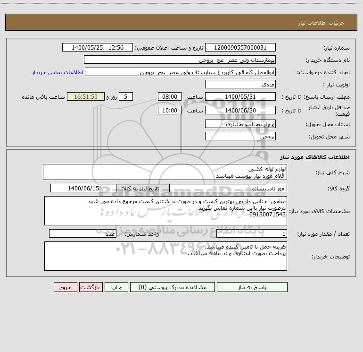Click the delivery province field 'چهار محال و بختیاری'
The image size is (363, 352).
tap(240, 124)
